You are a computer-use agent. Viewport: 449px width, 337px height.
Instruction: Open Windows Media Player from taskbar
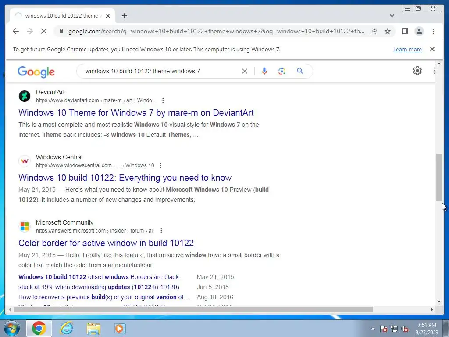120,328
